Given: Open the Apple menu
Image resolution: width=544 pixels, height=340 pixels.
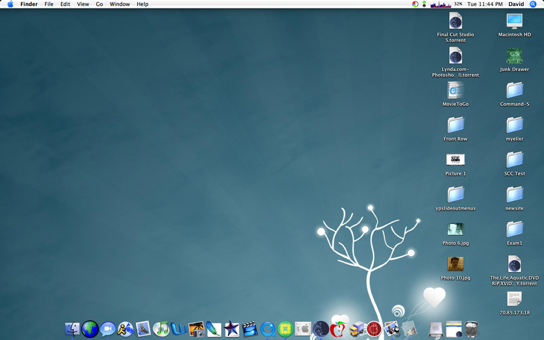Looking at the screenshot, I should tap(10, 4).
